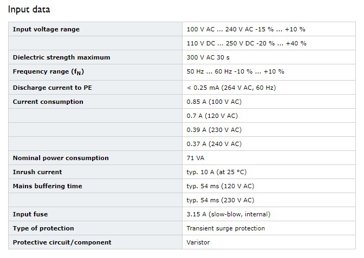This screenshot has width=364, height=258.
Task: Select the '< 0.25 mA (264 V AC, 60 Hz)' value
Action: (231, 88)
